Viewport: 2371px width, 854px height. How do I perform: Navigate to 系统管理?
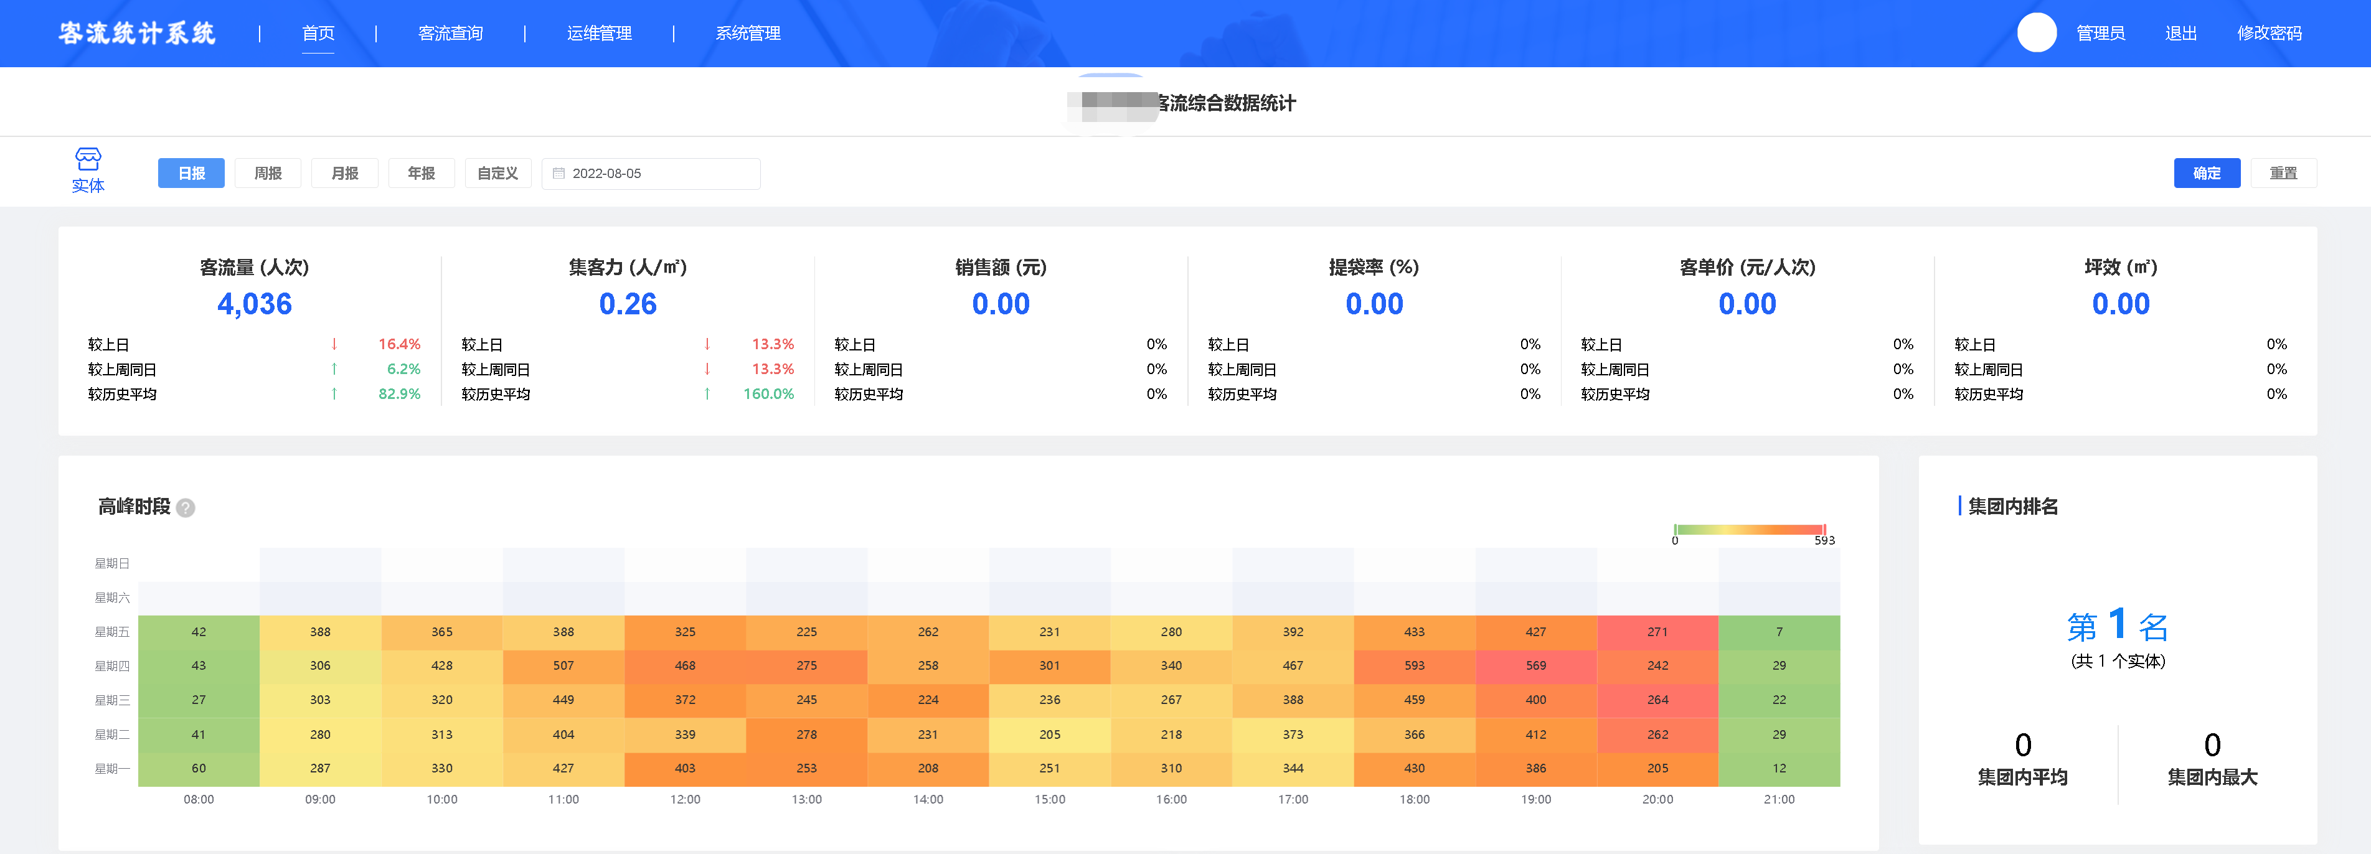click(x=747, y=33)
